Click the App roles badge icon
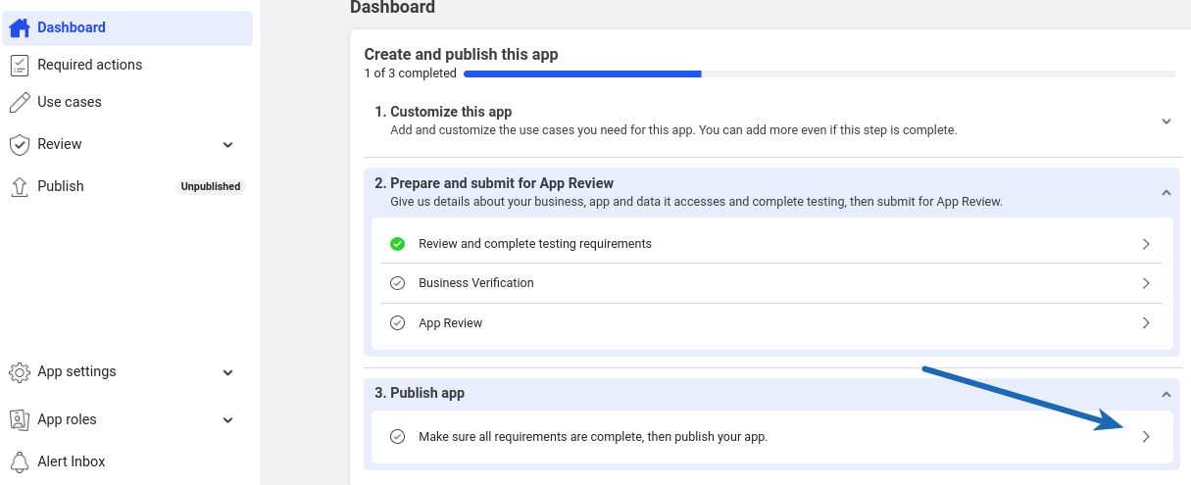Viewport: 1191px width, 485px height. tap(20, 419)
